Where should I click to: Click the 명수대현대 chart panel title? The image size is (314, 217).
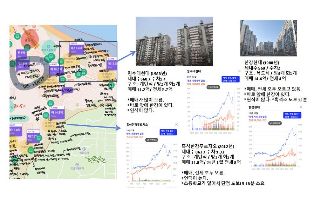click(194, 71)
